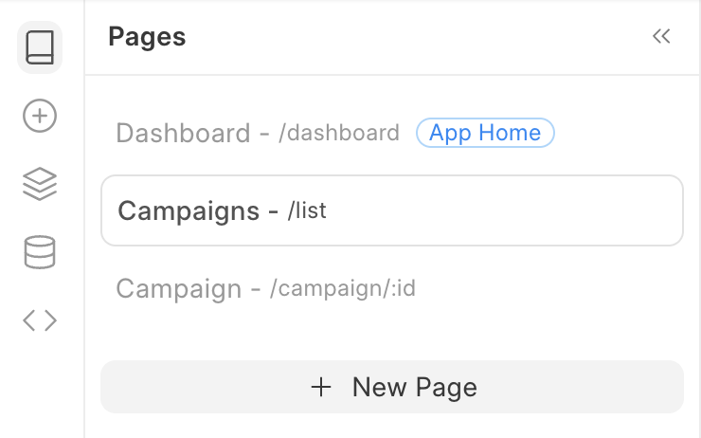Screen dimensions: 701x438
Task: Select the Dashboard page entry
Action: pyautogui.click(x=256, y=134)
